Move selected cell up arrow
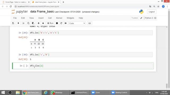The image size is (170, 95). (x=39, y=23)
